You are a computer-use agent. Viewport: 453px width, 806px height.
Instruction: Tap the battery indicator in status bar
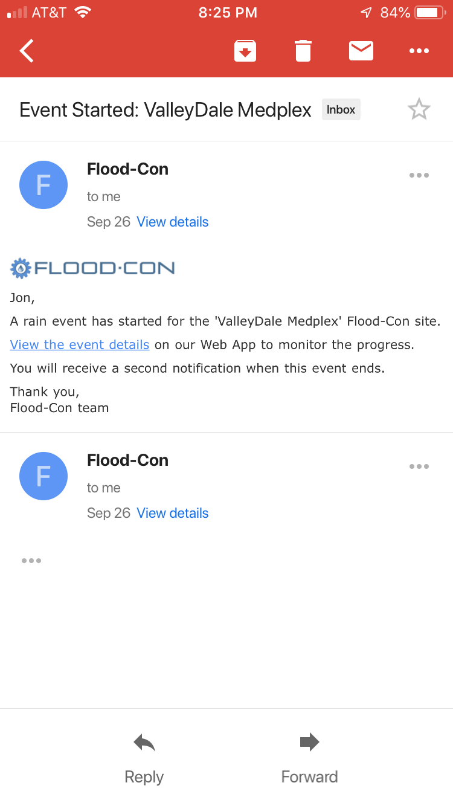pos(429,12)
